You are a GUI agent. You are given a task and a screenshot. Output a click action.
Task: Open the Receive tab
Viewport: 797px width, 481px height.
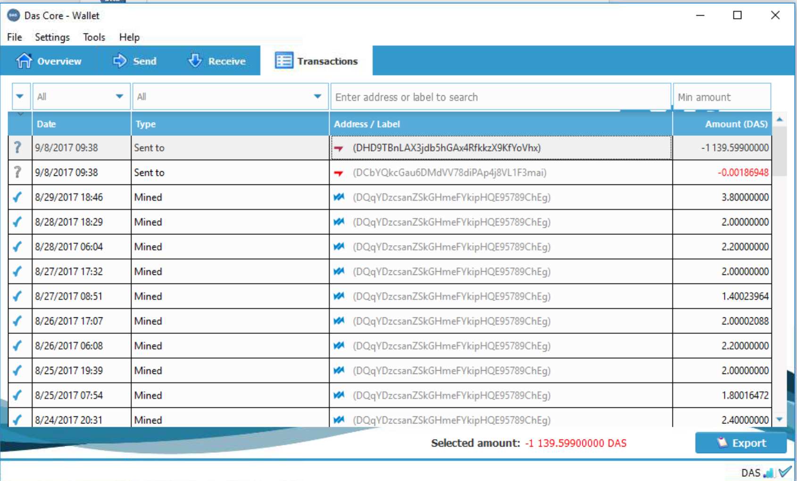point(216,61)
